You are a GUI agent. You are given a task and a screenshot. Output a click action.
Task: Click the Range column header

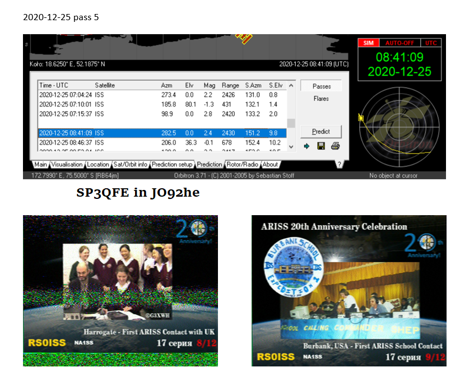pyautogui.click(x=231, y=85)
